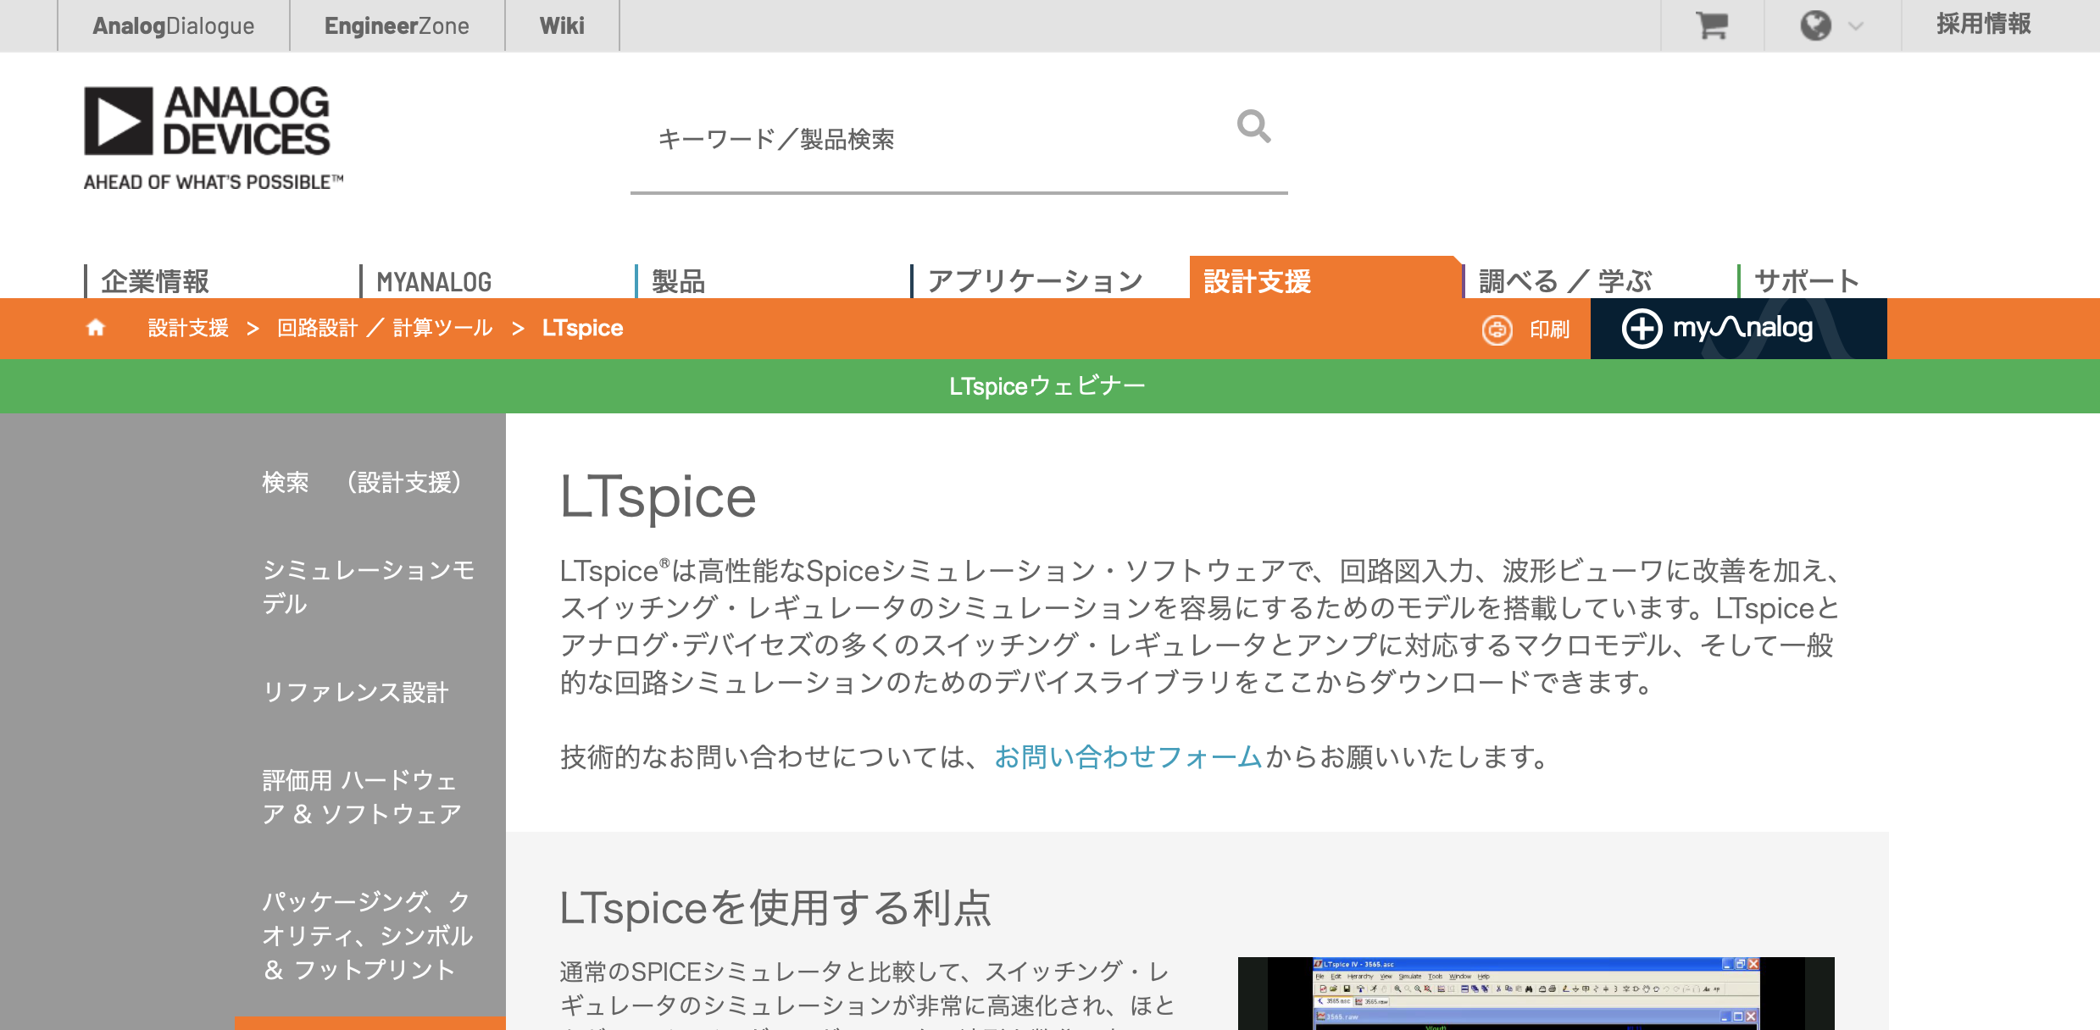
Task: Select 検索（設計支援）sidebar item
Action: point(362,483)
